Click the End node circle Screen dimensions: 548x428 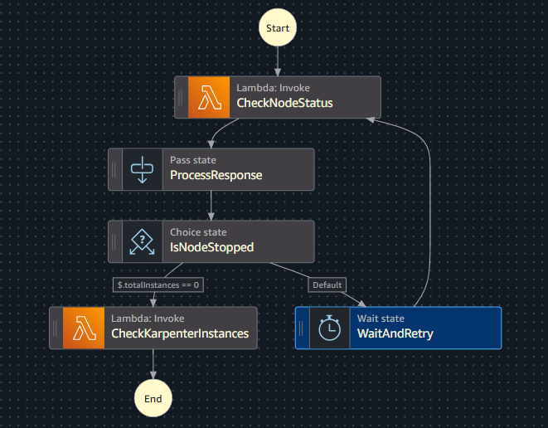(x=153, y=398)
